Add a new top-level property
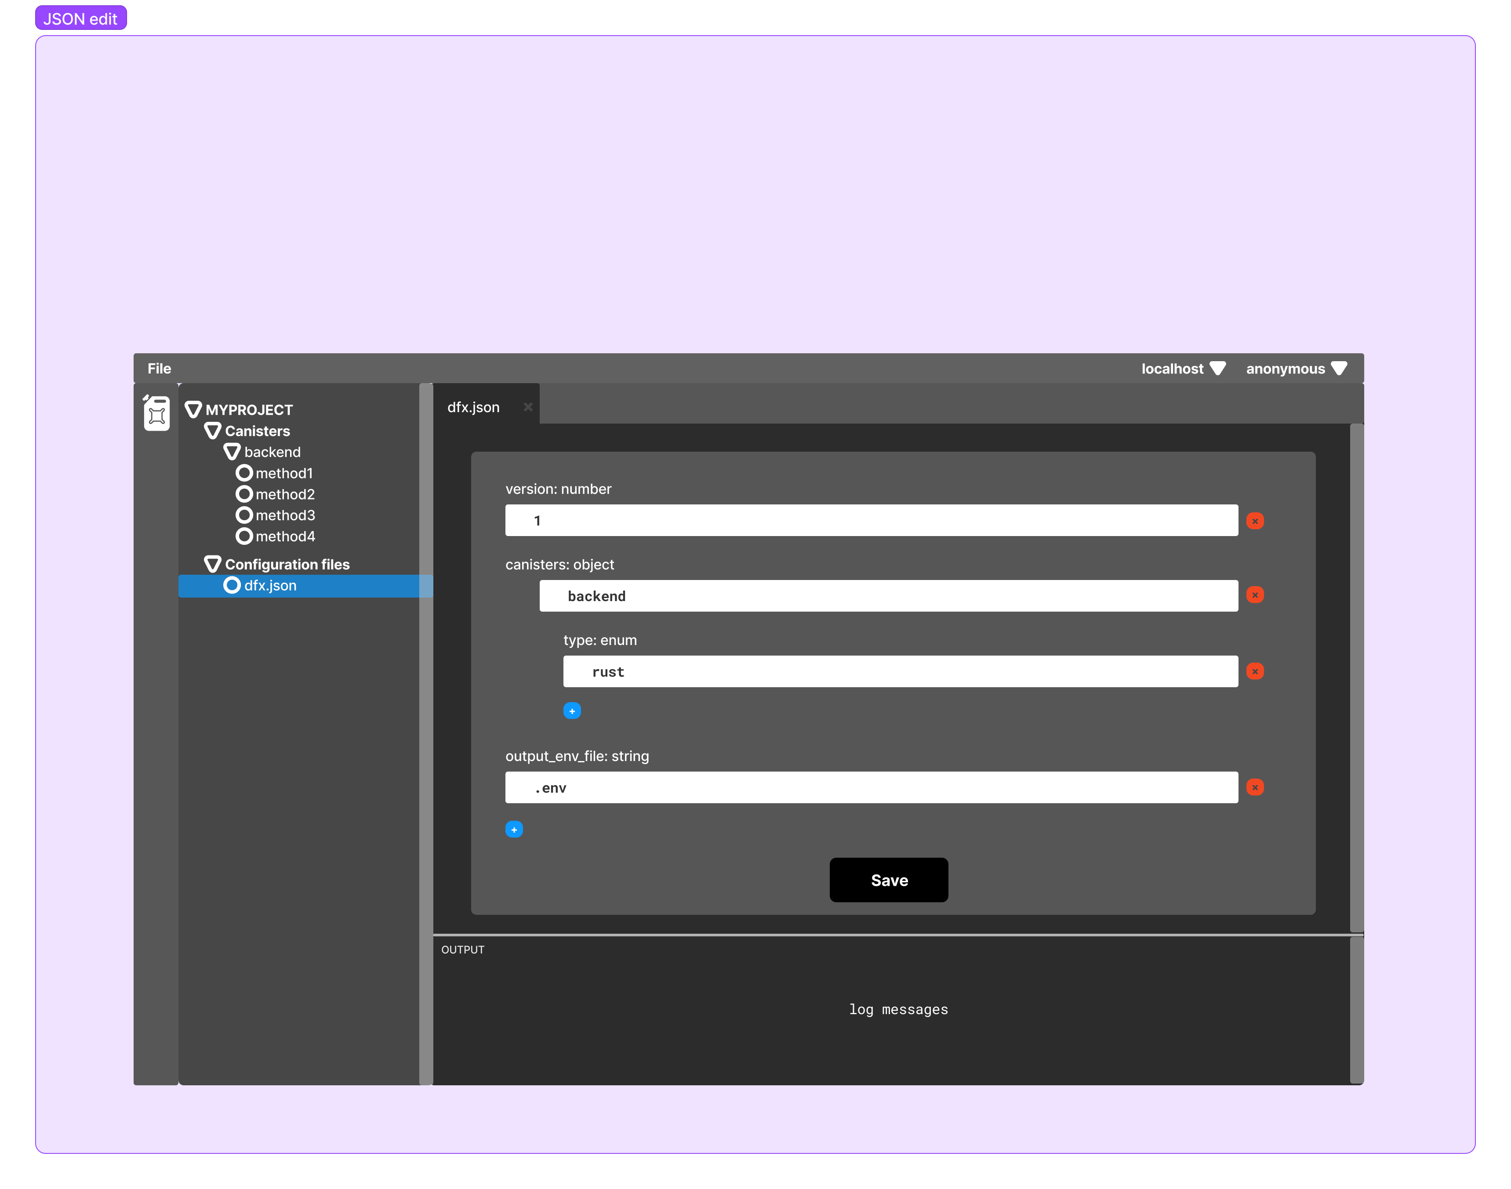The width and height of the screenshot is (1511, 1189). tap(514, 829)
